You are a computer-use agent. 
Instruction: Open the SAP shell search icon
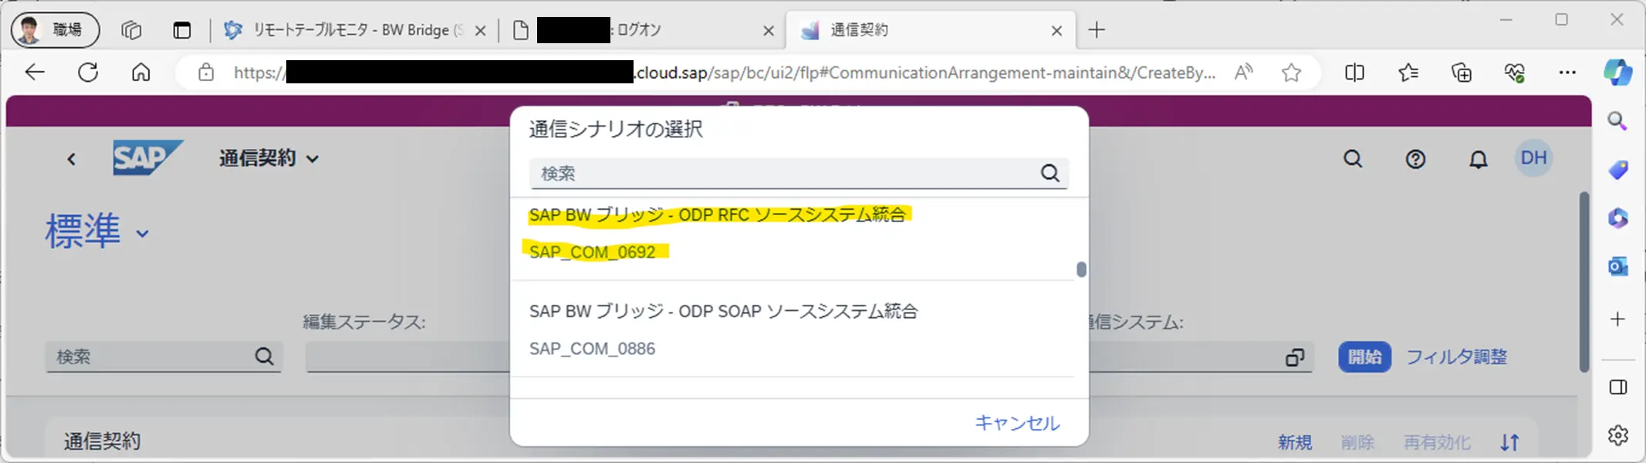click(x=1353, y=159)
